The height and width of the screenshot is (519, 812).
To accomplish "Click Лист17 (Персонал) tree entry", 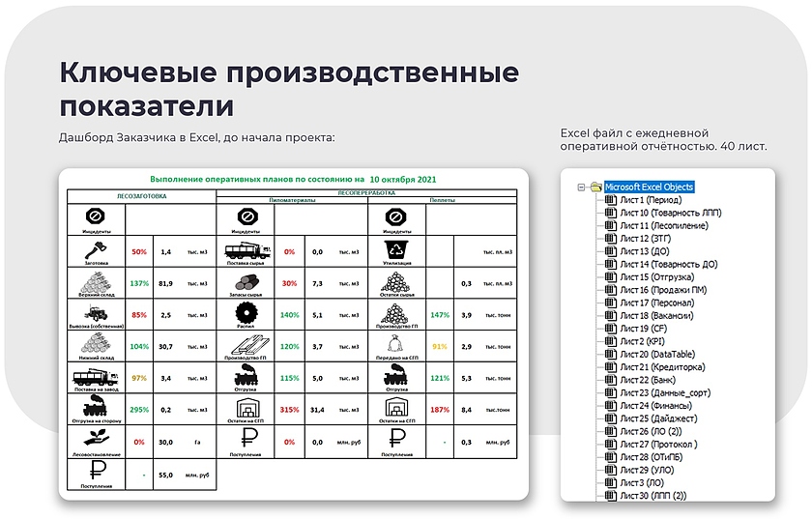I will [654, 303].
